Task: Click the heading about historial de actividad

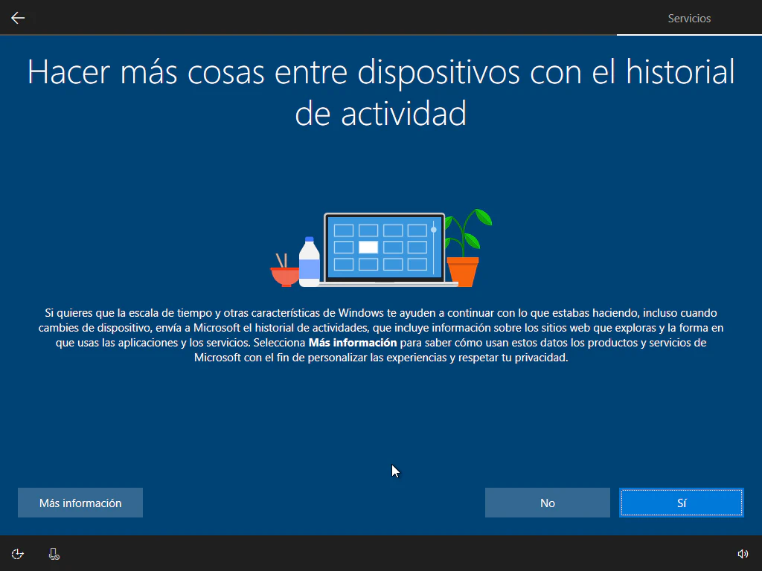Action: 381,92
